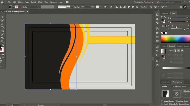Image resolution: width=190 pixels, height=106 pixels.
Task: Click Vertical Align Top icon
Action: 129,7
